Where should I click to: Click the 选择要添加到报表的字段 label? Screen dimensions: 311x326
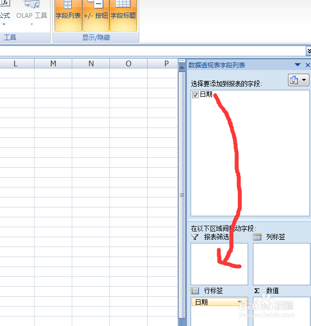point(226,84)
